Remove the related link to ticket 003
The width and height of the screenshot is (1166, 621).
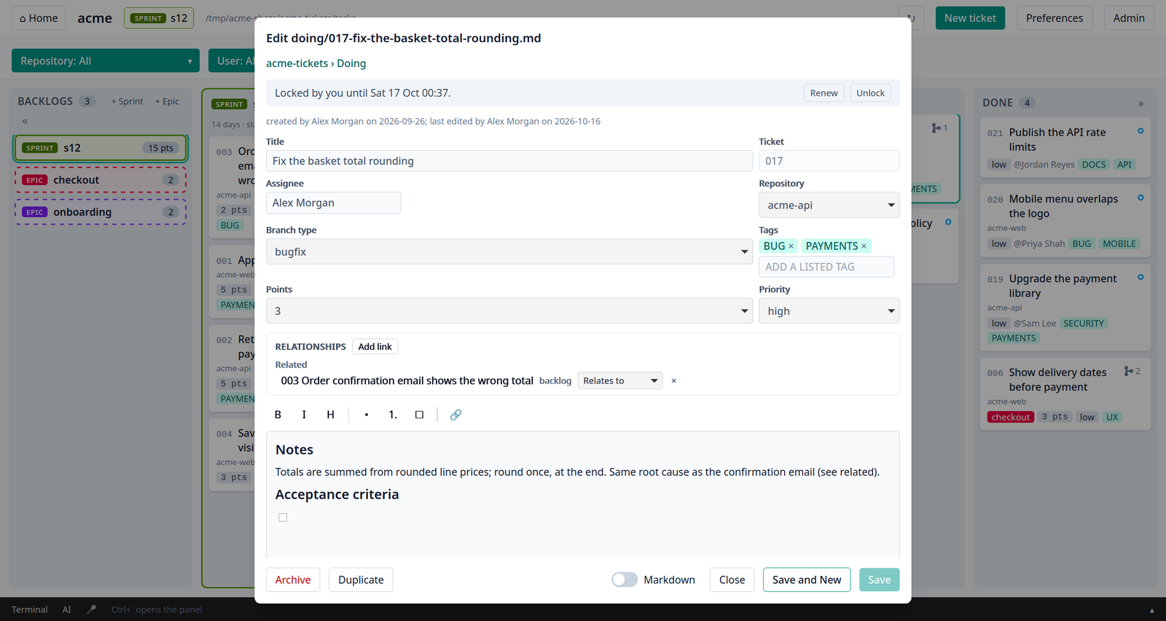[x=673, y=380]
